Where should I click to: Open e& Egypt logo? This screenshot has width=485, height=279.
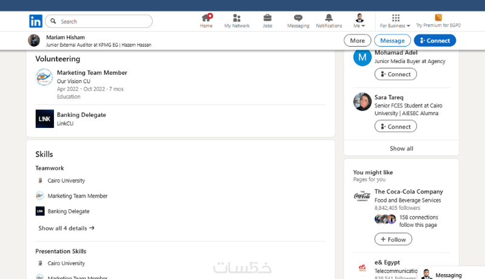tap(362, 267)
